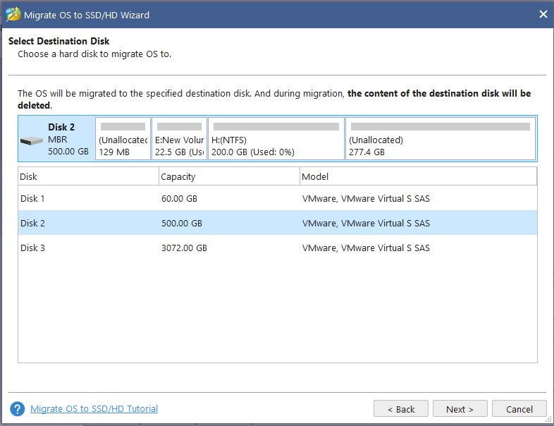Go back with the Back button

pyautogui.click(x=400, y=409)
